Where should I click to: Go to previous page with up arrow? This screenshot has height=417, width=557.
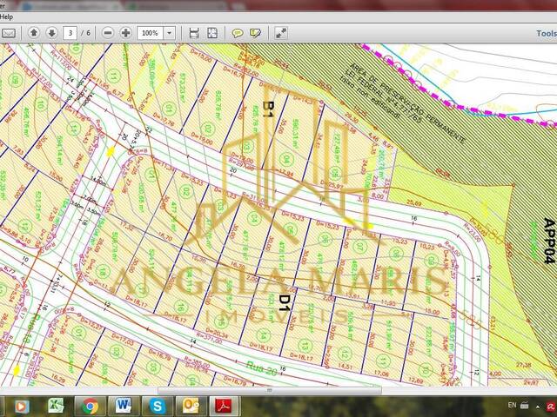tap(34, 33)
